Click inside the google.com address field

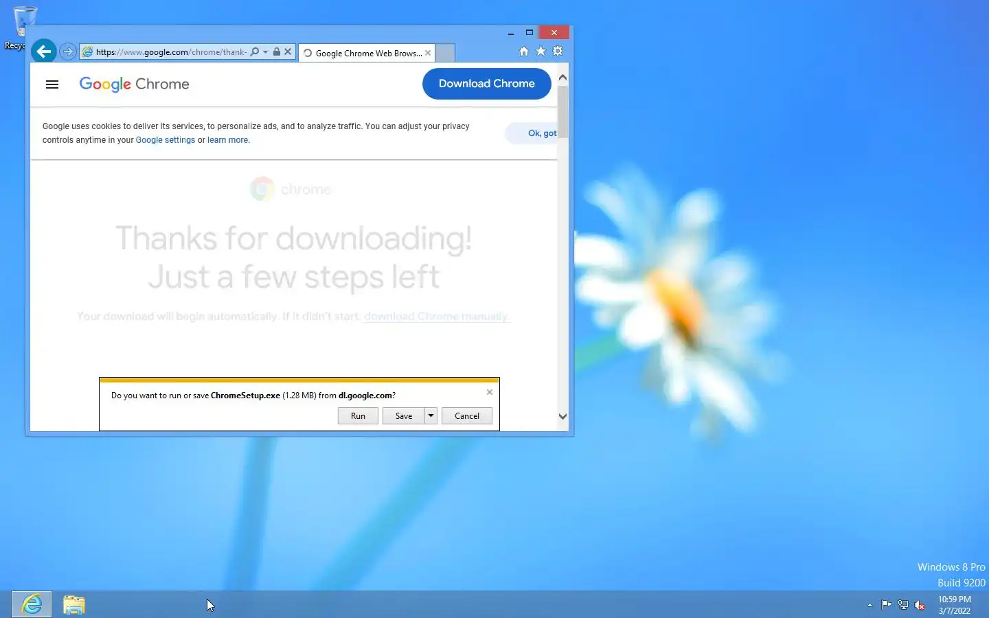(171, 51)
